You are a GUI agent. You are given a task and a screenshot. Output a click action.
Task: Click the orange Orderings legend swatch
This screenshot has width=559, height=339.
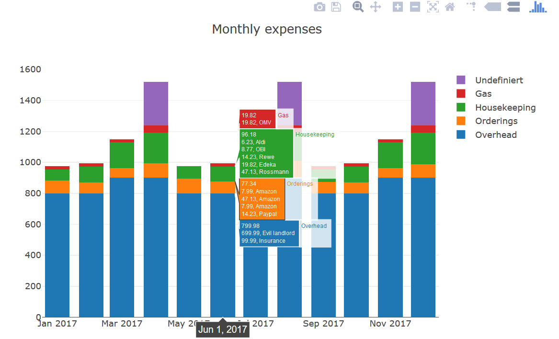[x=461, y=121]
